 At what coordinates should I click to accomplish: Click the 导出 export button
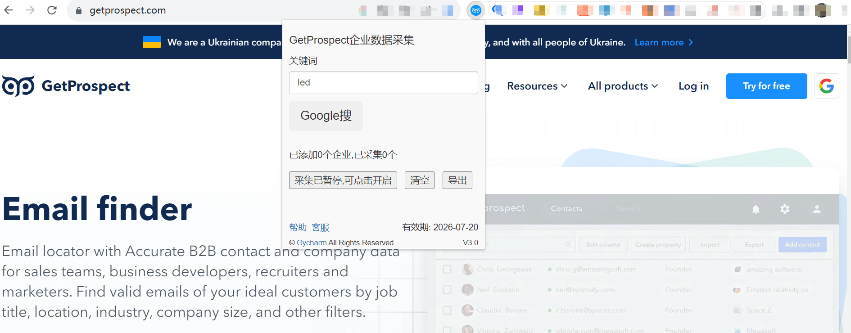click(x=457, y=180)
